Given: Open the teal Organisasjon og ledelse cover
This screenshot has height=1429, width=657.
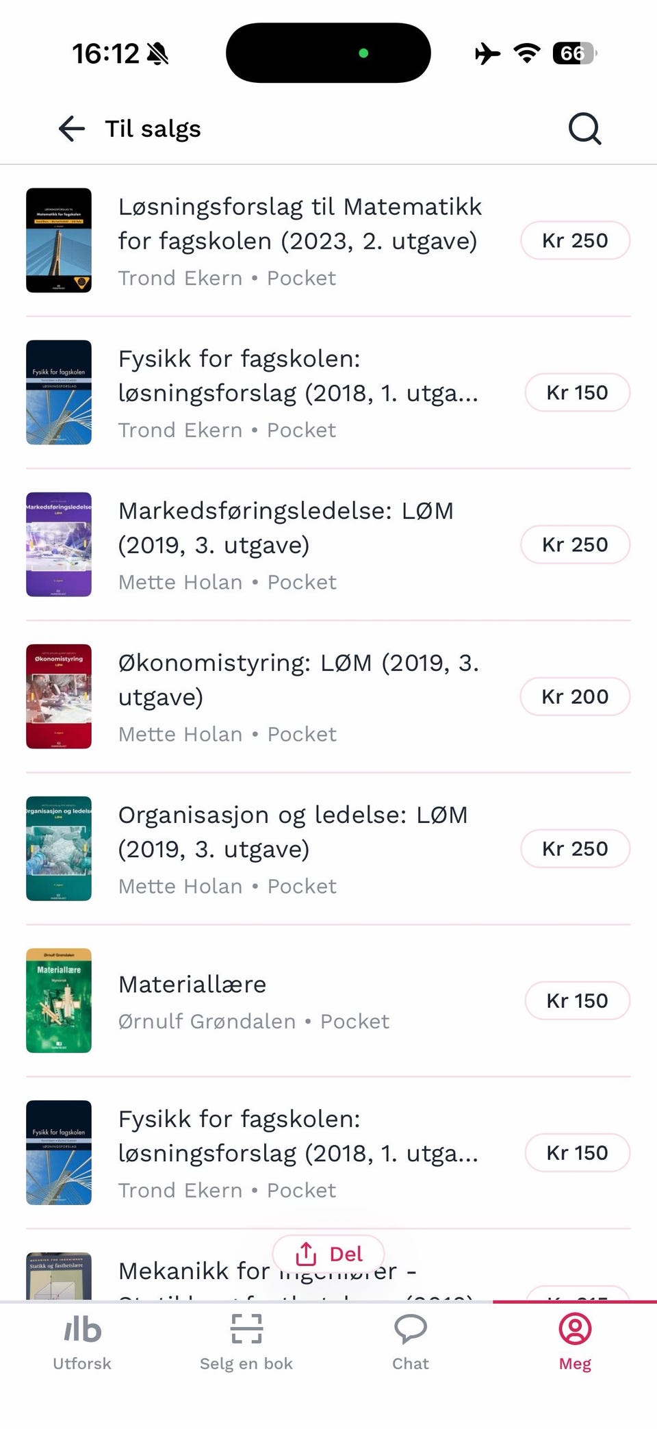Looking at the screenshot, I should point(59,848).
